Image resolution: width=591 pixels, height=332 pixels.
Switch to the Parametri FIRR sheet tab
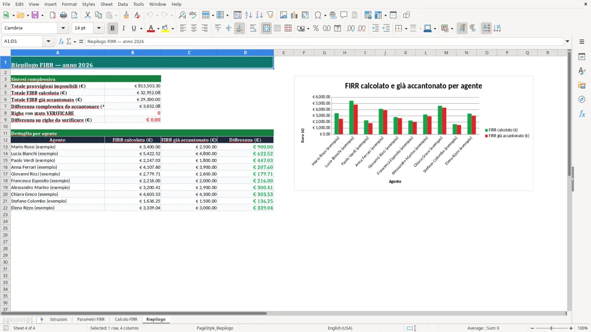tap(91, 319)
